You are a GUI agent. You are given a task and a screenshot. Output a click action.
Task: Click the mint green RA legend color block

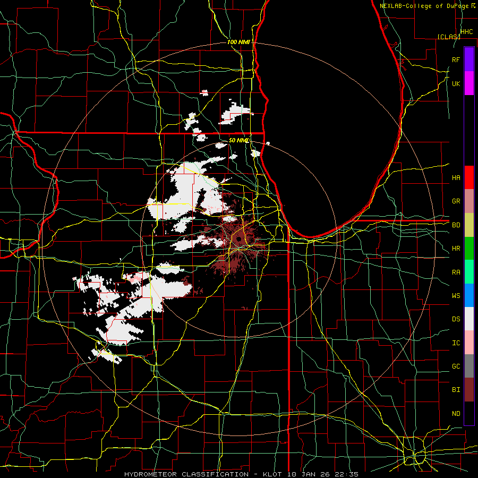pos(469,272)
